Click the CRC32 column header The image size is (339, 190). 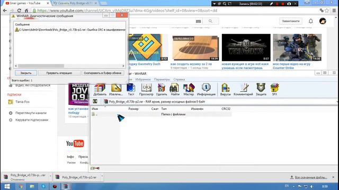click(226, 109)
